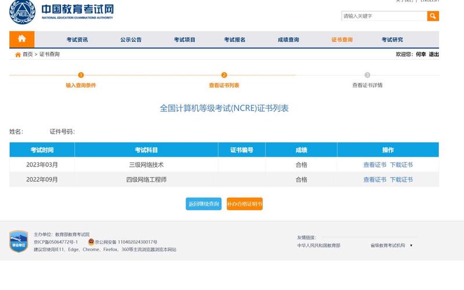Open the 成绩查询 menu
Image resolution: width=464 pixels, height=290 pixels.
tap(288, 39)
